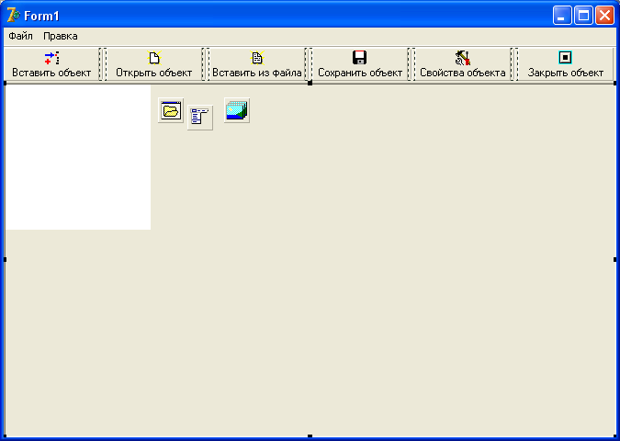Select the ImageList component icon

click(x=236, y=110)
